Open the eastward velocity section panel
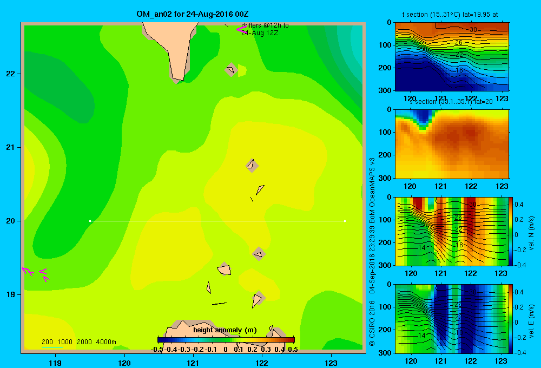This screenshot has height=368, width=541. tap(452, 319)
